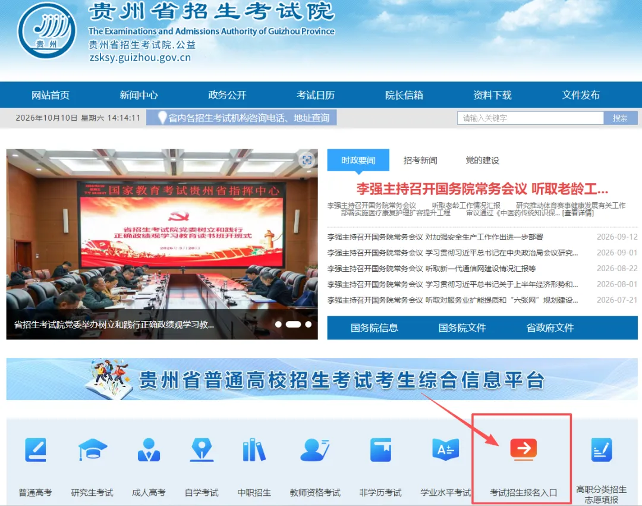Select the first slideshow dot indicator
The width and height of the screenshot is (642, 506).
[x=278, y=324]
